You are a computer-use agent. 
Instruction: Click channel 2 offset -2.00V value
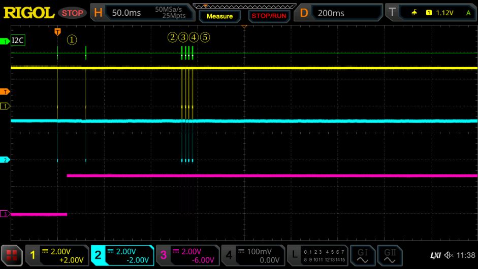click(x=137, y=260)
